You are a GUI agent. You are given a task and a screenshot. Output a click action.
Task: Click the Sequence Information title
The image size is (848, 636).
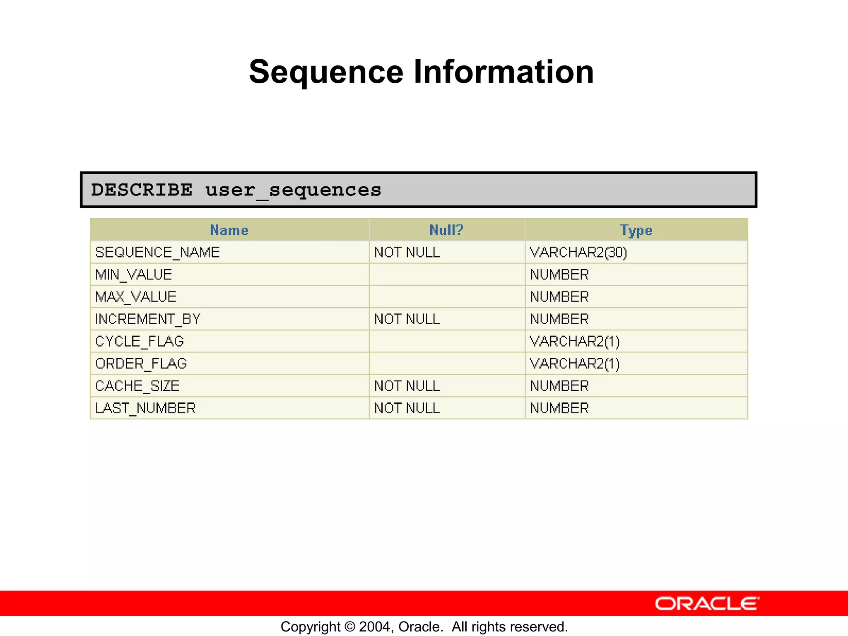421,72
